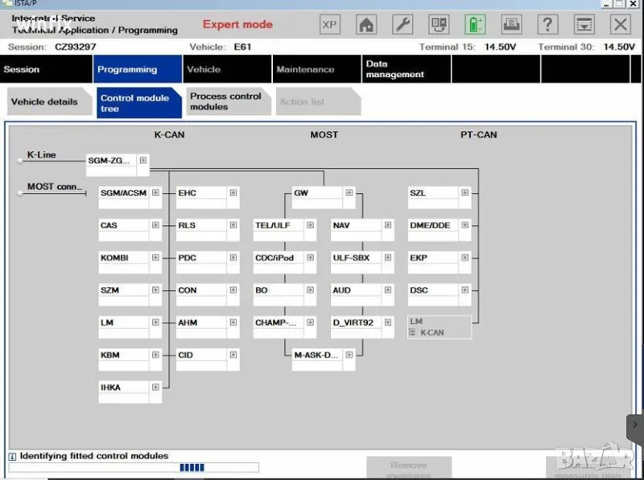Go to the home screen icon
Screen dimensions: 644x480
click(366, 24)
